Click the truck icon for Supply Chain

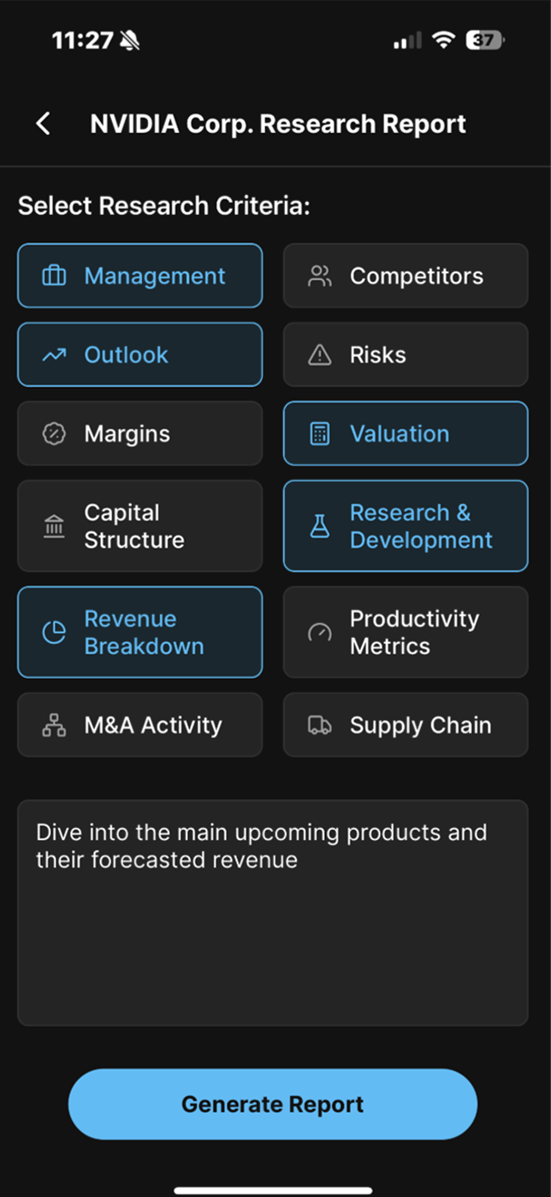point(319,725)
